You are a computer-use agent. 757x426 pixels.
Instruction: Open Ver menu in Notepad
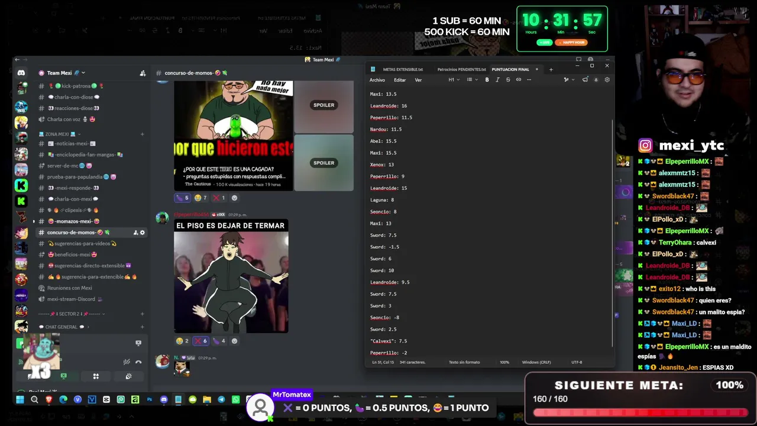(418, 80)
